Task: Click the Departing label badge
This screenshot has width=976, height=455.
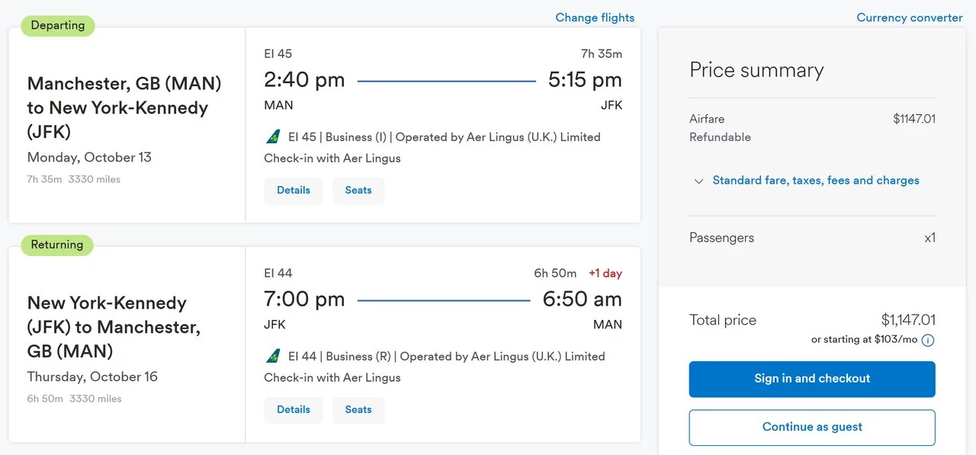Action: tap(58, 25)
